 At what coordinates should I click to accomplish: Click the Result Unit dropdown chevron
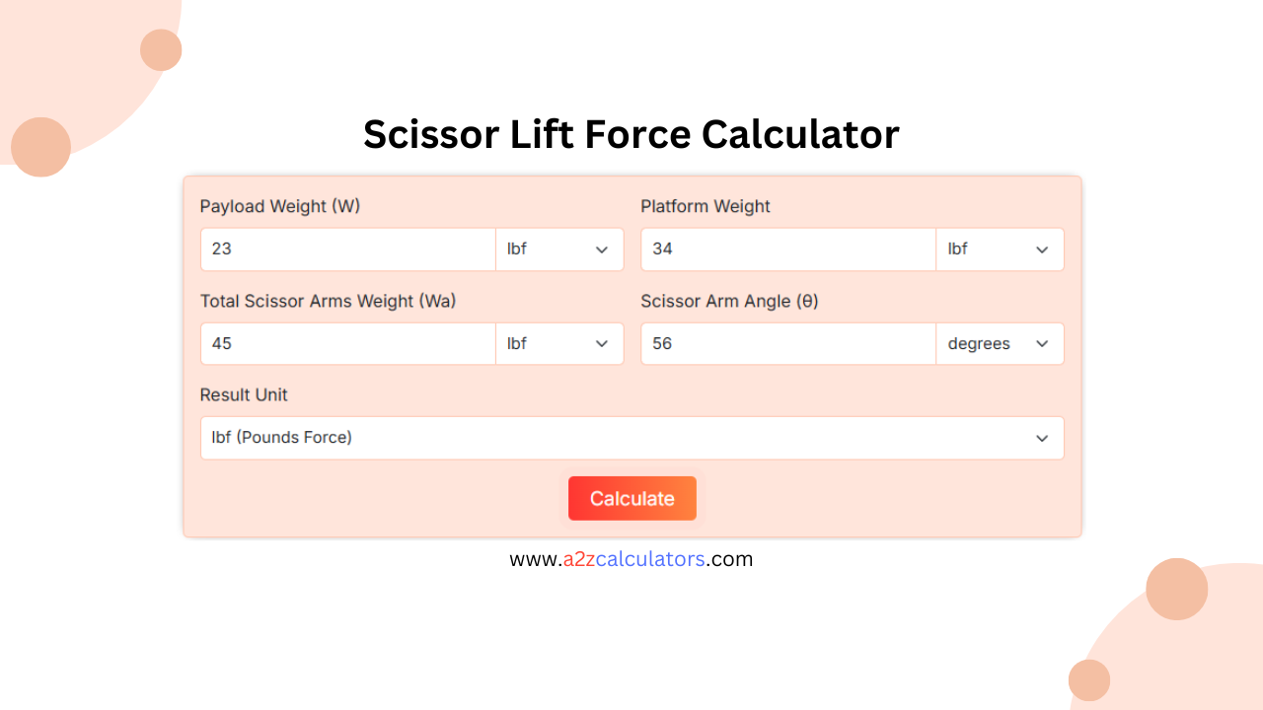(x=1042, y=438)
